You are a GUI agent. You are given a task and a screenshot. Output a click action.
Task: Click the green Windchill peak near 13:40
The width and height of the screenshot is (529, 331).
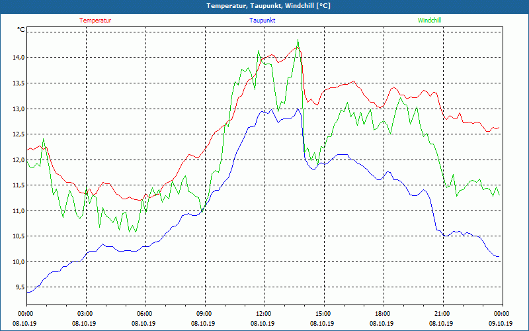pyautogui.click(x=298, y=40)
